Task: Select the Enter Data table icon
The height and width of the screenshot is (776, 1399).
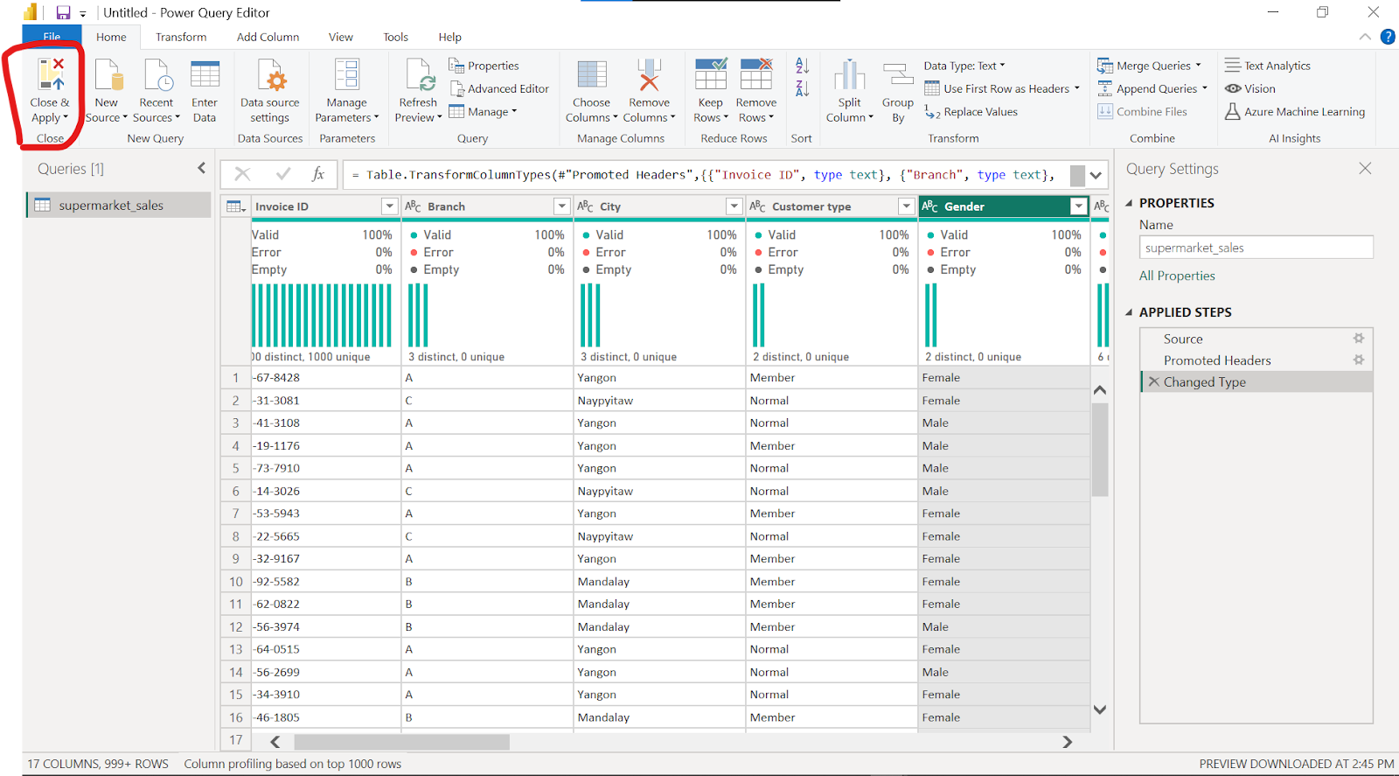Action: (x=205, y=75)
